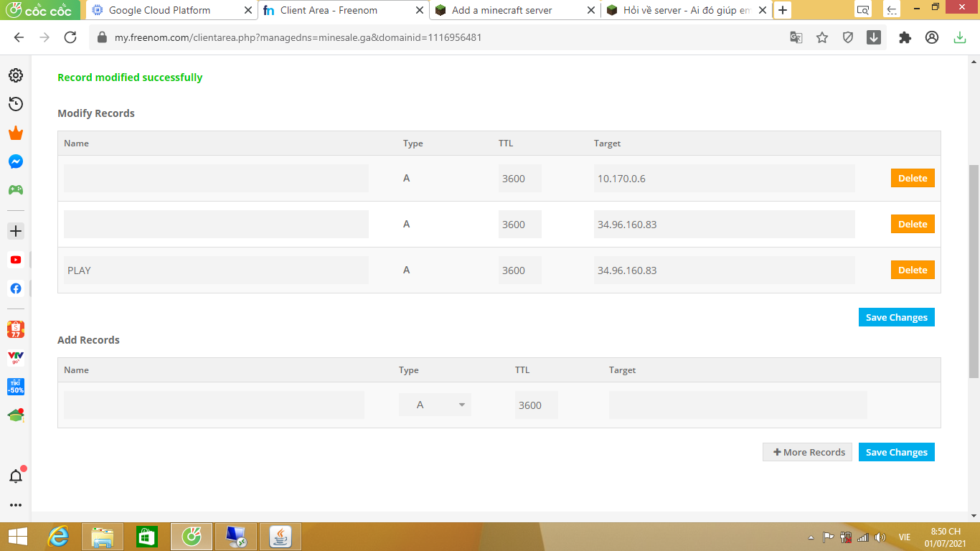Switch to the Google Cloud Platform tab
980x551 pixels.
point(159,10)
